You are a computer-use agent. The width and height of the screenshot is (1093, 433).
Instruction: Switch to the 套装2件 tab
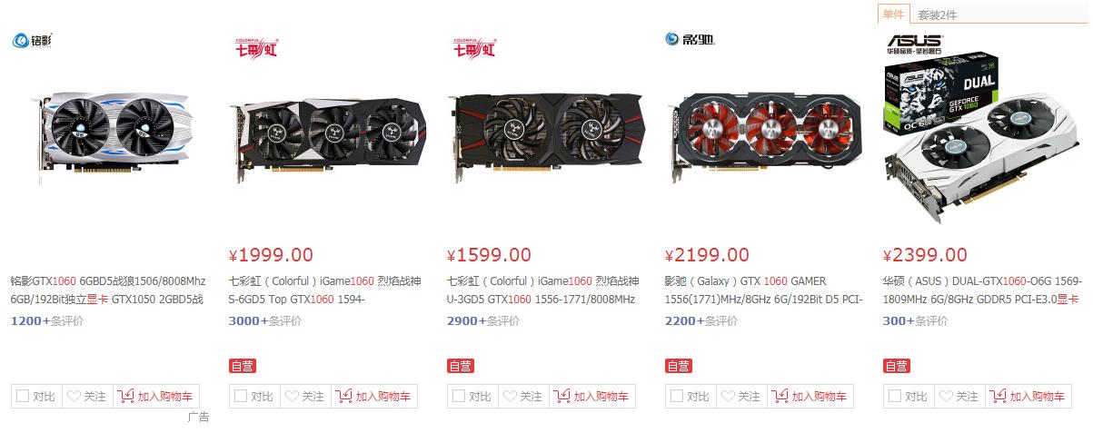coord(937,15)
